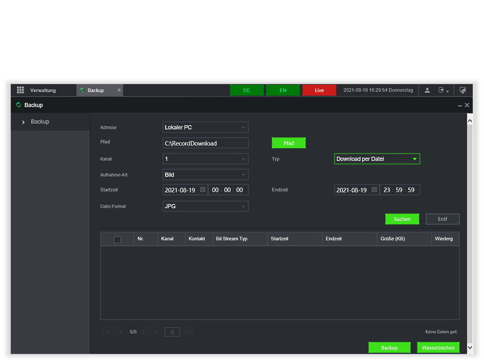Click the Wasserzeichen button

438,348
